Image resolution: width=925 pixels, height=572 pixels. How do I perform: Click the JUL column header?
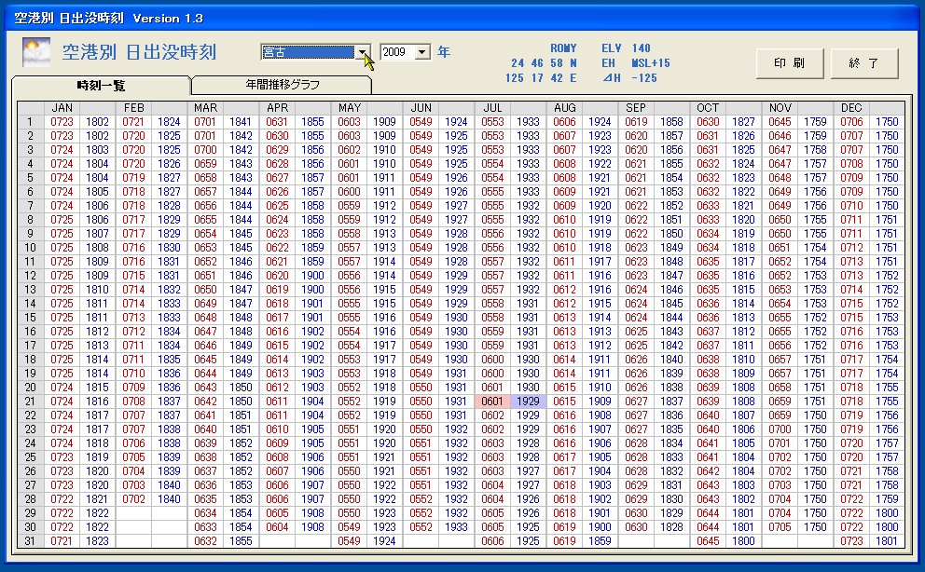click(x=492, y=108)
